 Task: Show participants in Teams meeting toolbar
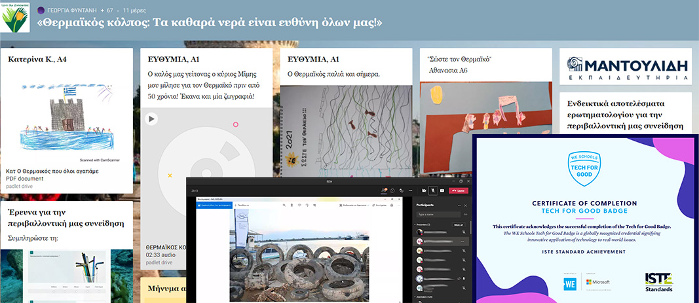pyautogui.click(x=383, y=190)
